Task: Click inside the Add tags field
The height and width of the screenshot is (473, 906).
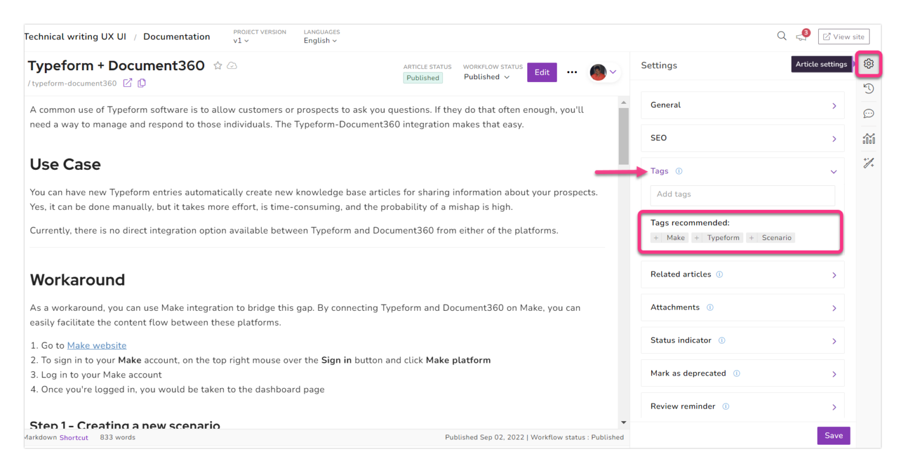Action: (x=742, y=195)
